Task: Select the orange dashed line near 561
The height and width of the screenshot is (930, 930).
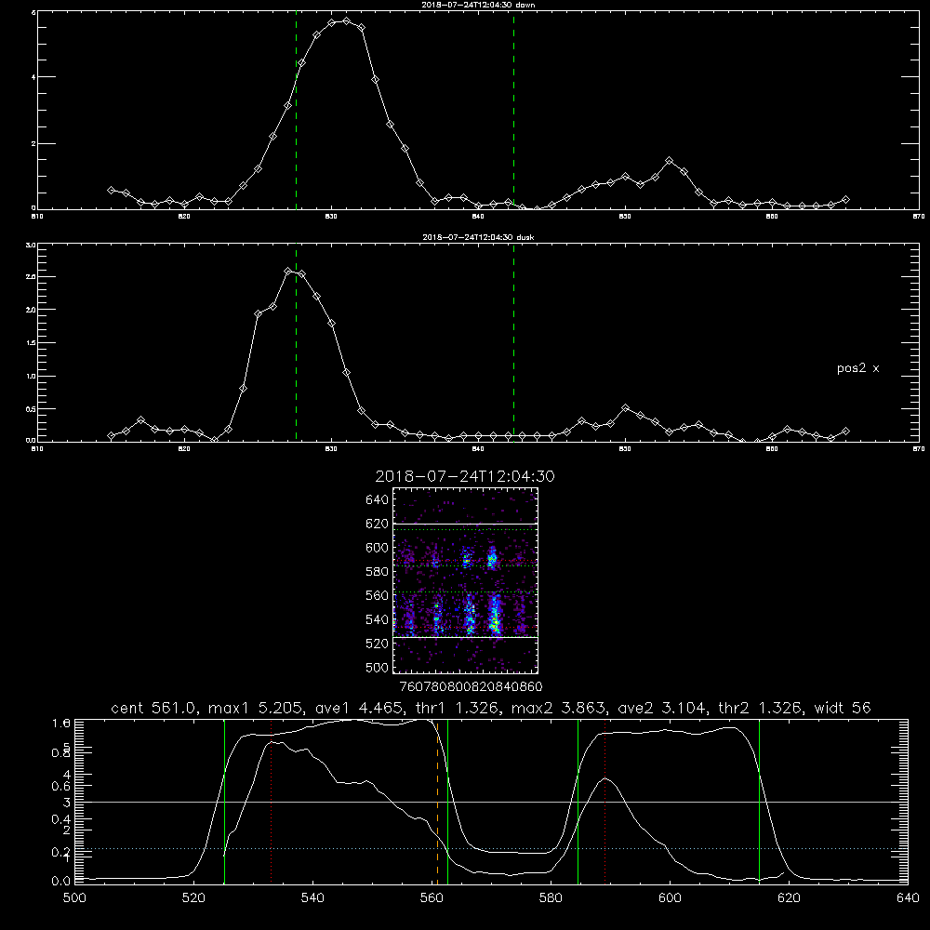Action: pyautogui.click(x=437, y=802)
